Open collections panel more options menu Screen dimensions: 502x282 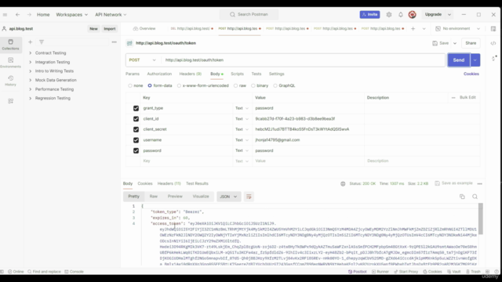click(114, 42)
